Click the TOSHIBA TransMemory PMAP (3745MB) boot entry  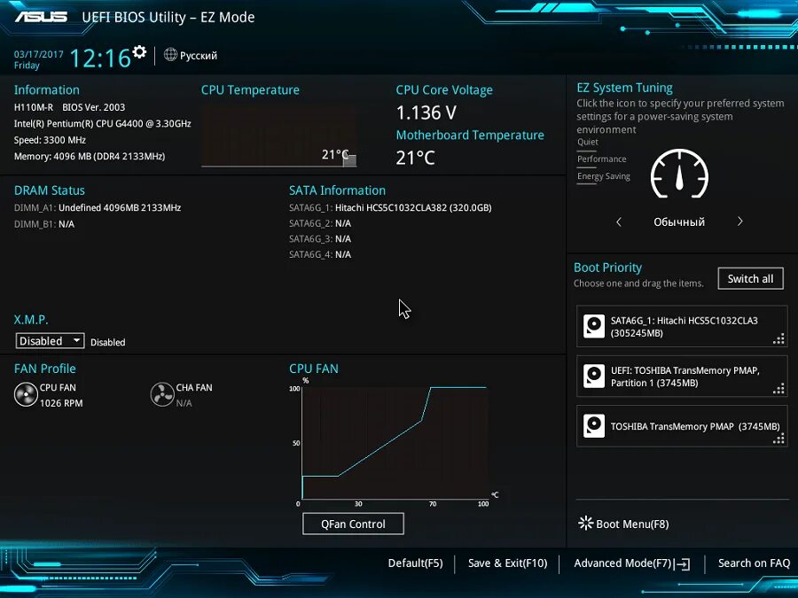682,426
